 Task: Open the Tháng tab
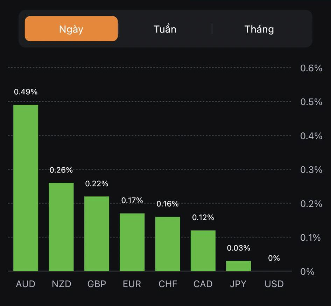click(x=259, y=29)
